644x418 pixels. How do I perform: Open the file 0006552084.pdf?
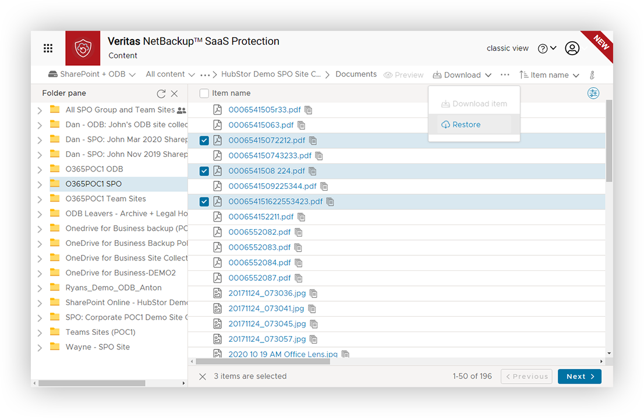click(260, 263)
